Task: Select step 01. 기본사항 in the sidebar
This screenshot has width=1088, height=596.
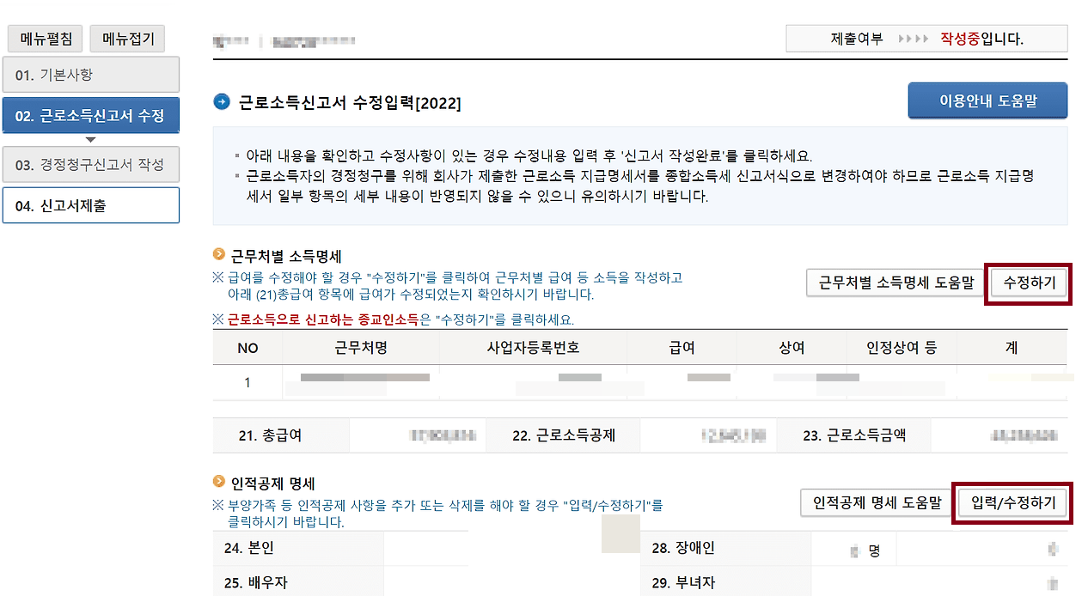Action: coord(91,74)
